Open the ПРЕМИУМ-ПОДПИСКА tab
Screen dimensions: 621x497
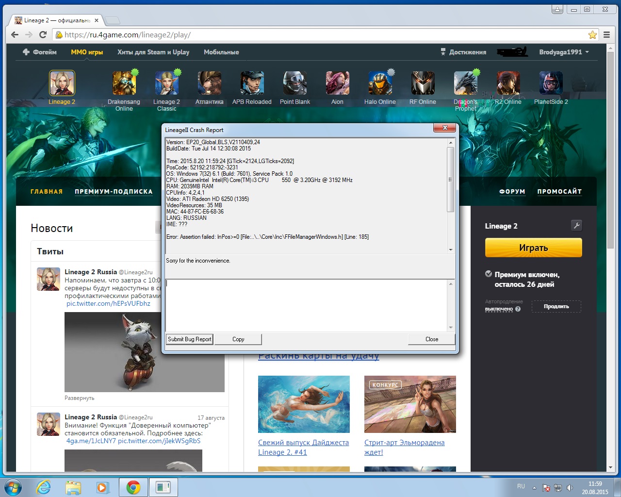(114, 192)
